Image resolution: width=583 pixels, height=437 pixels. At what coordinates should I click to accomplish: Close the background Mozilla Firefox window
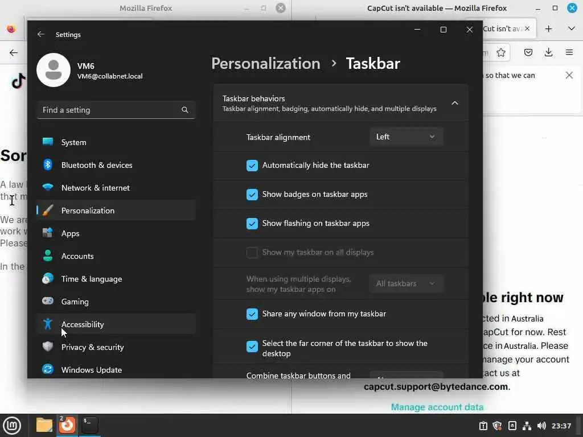click(281, 8)
